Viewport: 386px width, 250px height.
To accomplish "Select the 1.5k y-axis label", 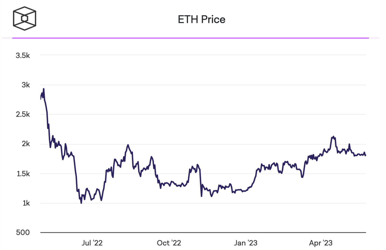I will click(x=23, y=174).
